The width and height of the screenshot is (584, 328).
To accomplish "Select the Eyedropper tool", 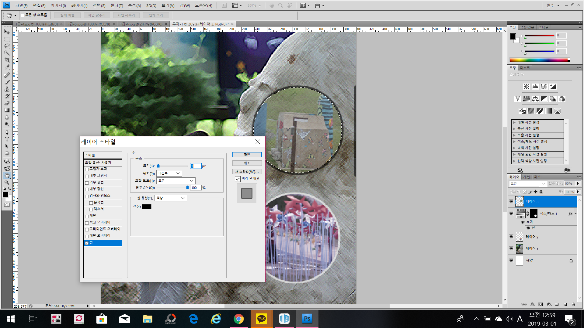I will click(7, 67).
